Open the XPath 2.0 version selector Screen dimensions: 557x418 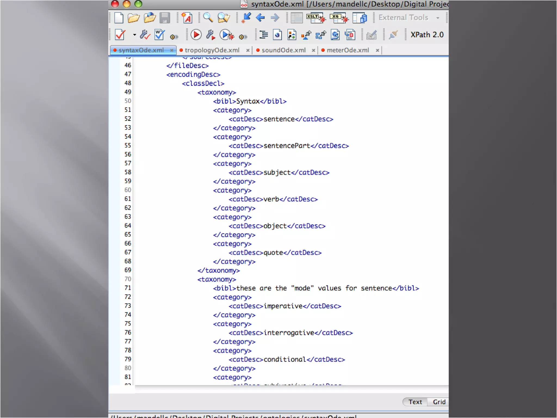coord(427,35)
